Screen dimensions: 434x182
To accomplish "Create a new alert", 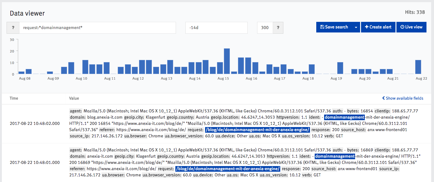I will (378, 27).
